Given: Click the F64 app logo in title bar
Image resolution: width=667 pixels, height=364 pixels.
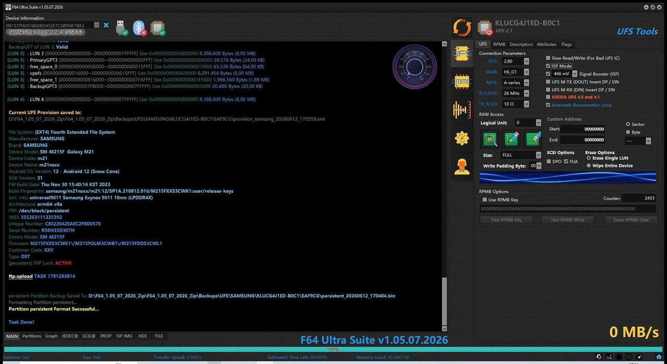Looking at the screenshot, I should coord(8,7).
